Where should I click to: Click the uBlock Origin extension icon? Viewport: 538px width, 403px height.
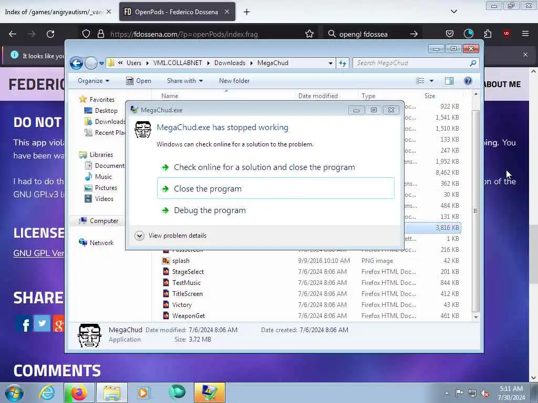coord(506,34)
